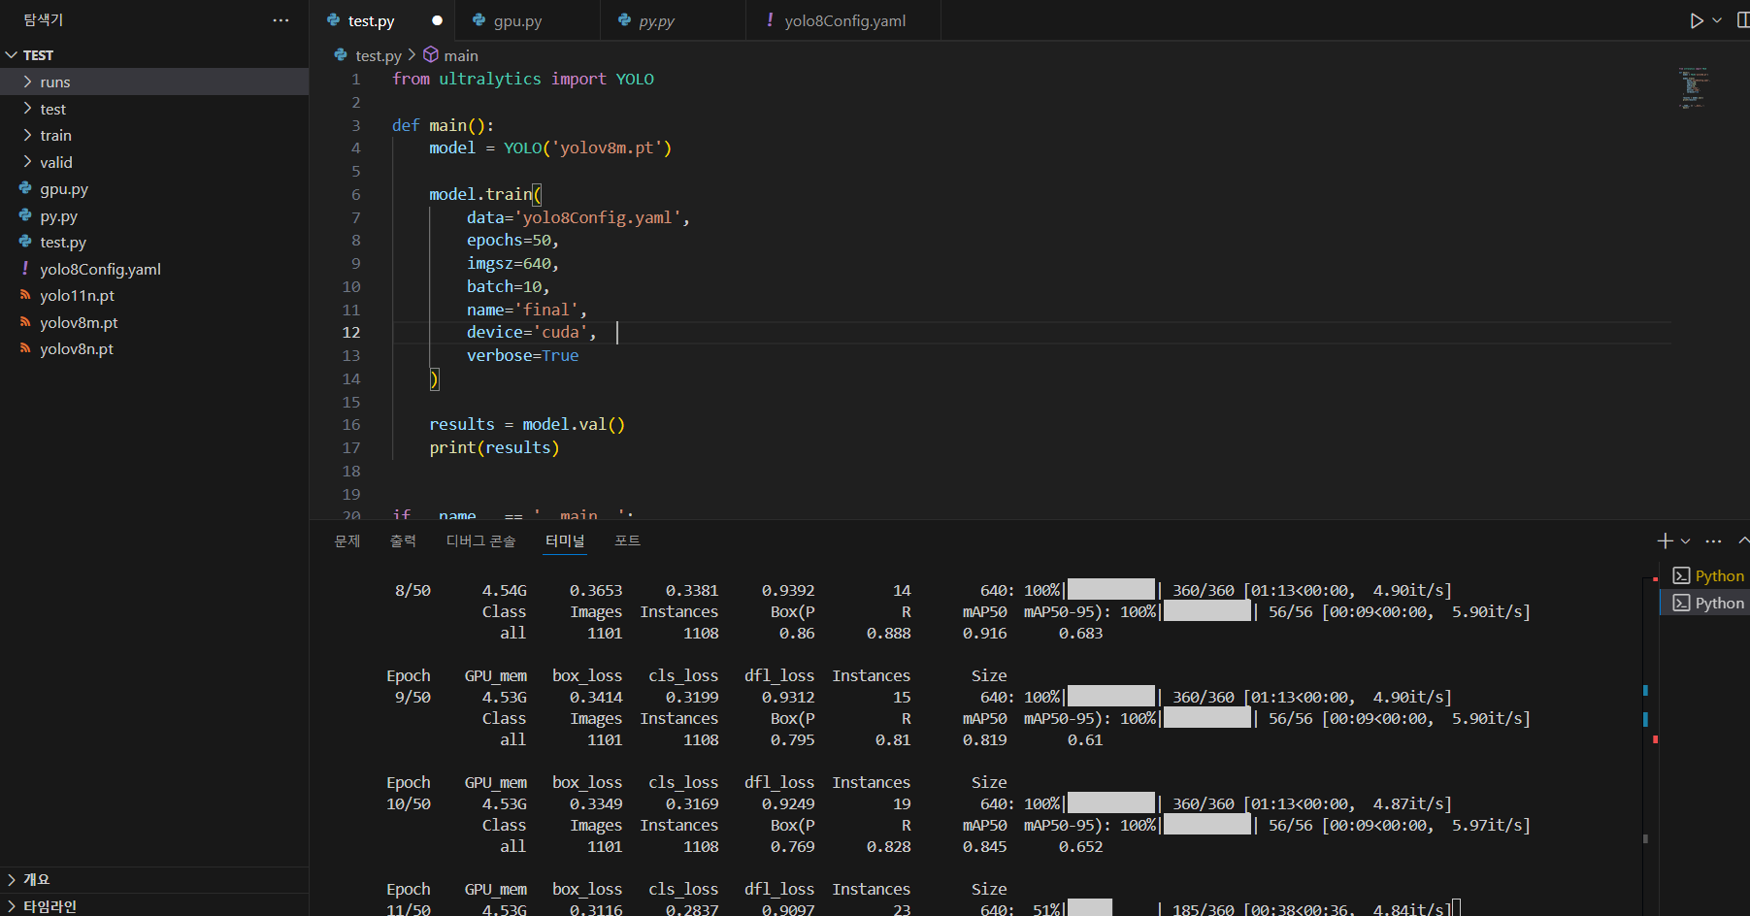Click the code minimap preview
The height and width of the screenshot is (916, 1750).
point(1693,87)
